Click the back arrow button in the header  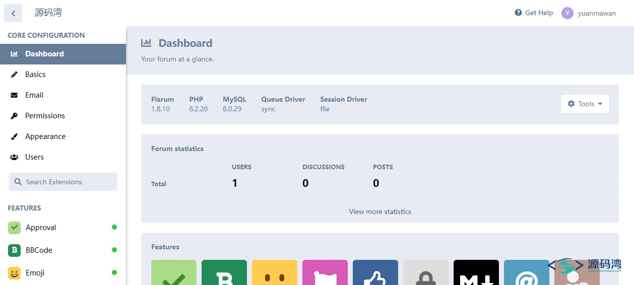[13, 13]
